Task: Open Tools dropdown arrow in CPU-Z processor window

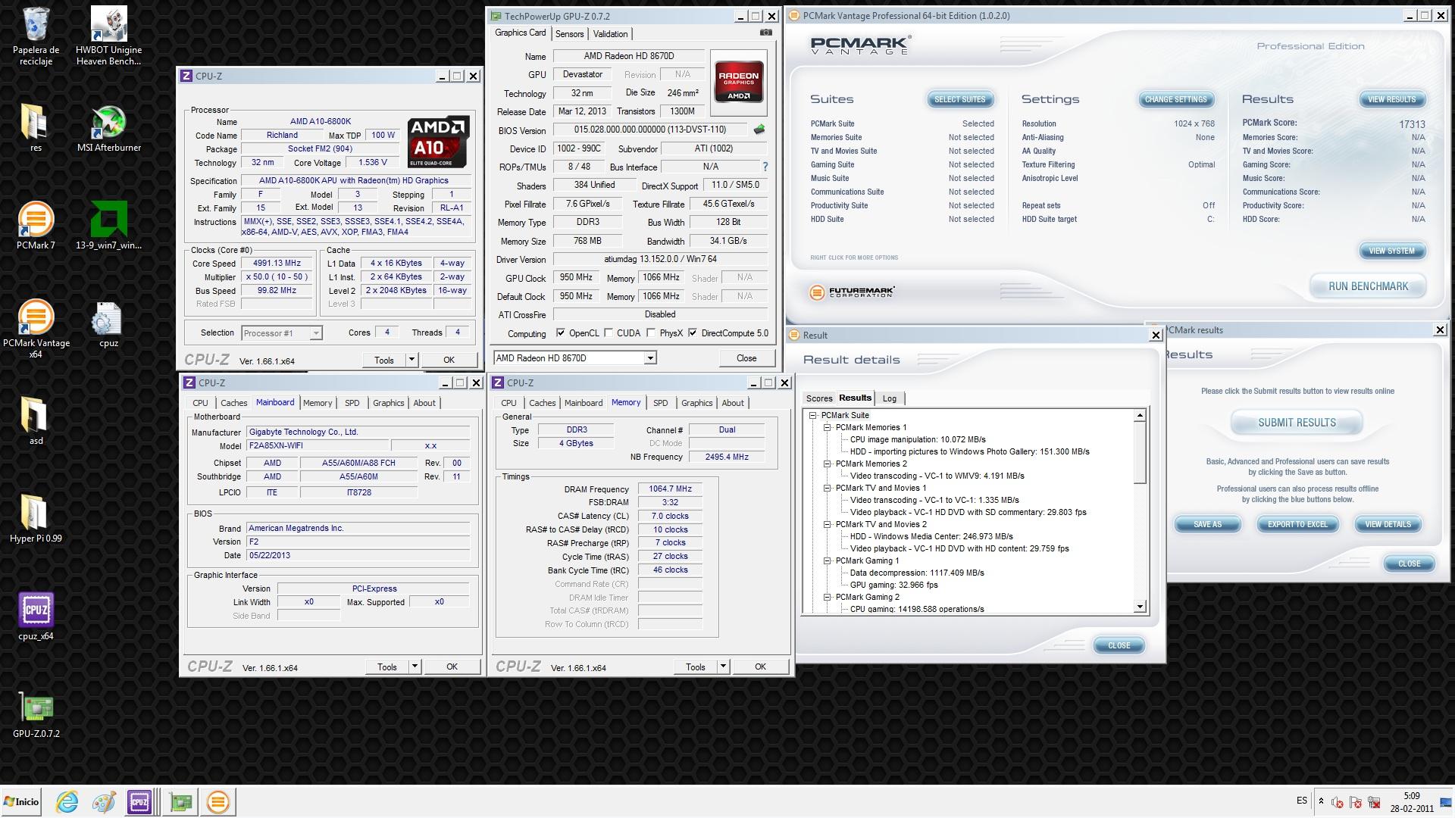Action: 411,360
